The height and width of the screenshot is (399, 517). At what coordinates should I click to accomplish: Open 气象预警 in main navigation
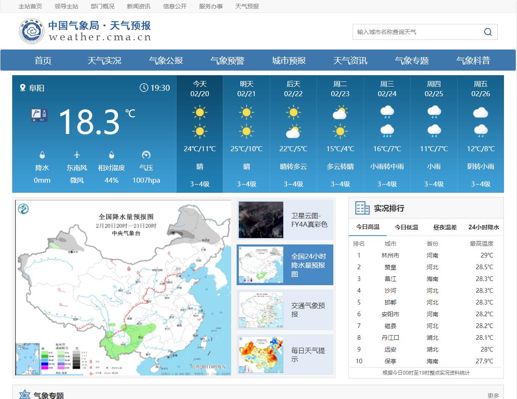pyautogui.click(x=227, y=60)
